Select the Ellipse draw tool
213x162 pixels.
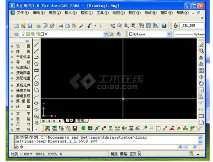36,103
